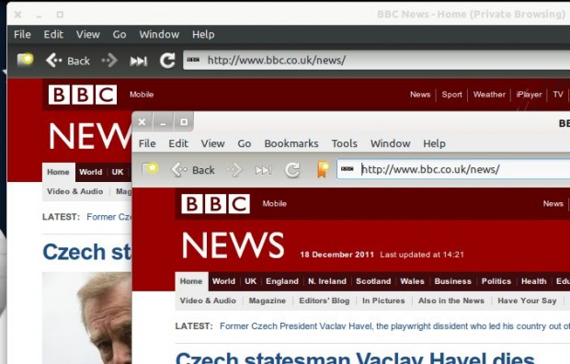This screenshot has height=364, width=570.
Task: Click Video & Audio link in front window
Action: pyautogui.click(x=208, y=301)
